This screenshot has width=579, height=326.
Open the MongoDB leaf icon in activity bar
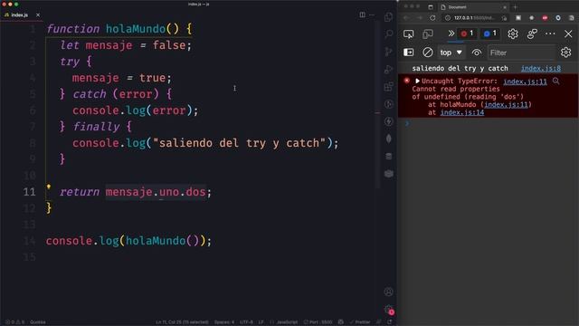coord(388,139)
